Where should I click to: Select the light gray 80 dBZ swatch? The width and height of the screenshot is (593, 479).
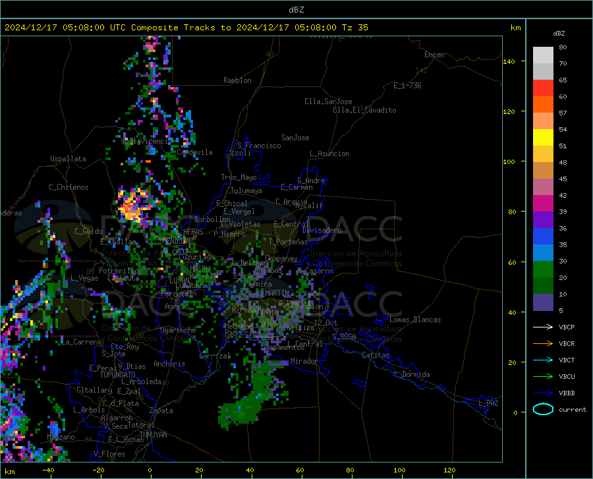tap(543, 55)
